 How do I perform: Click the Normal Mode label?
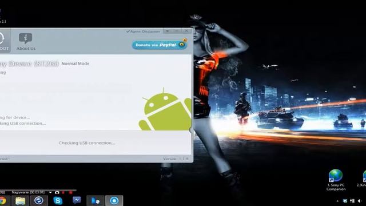75,64
